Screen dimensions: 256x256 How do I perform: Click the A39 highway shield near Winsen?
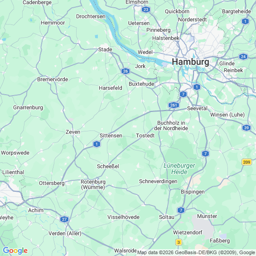tap(246, 128)
